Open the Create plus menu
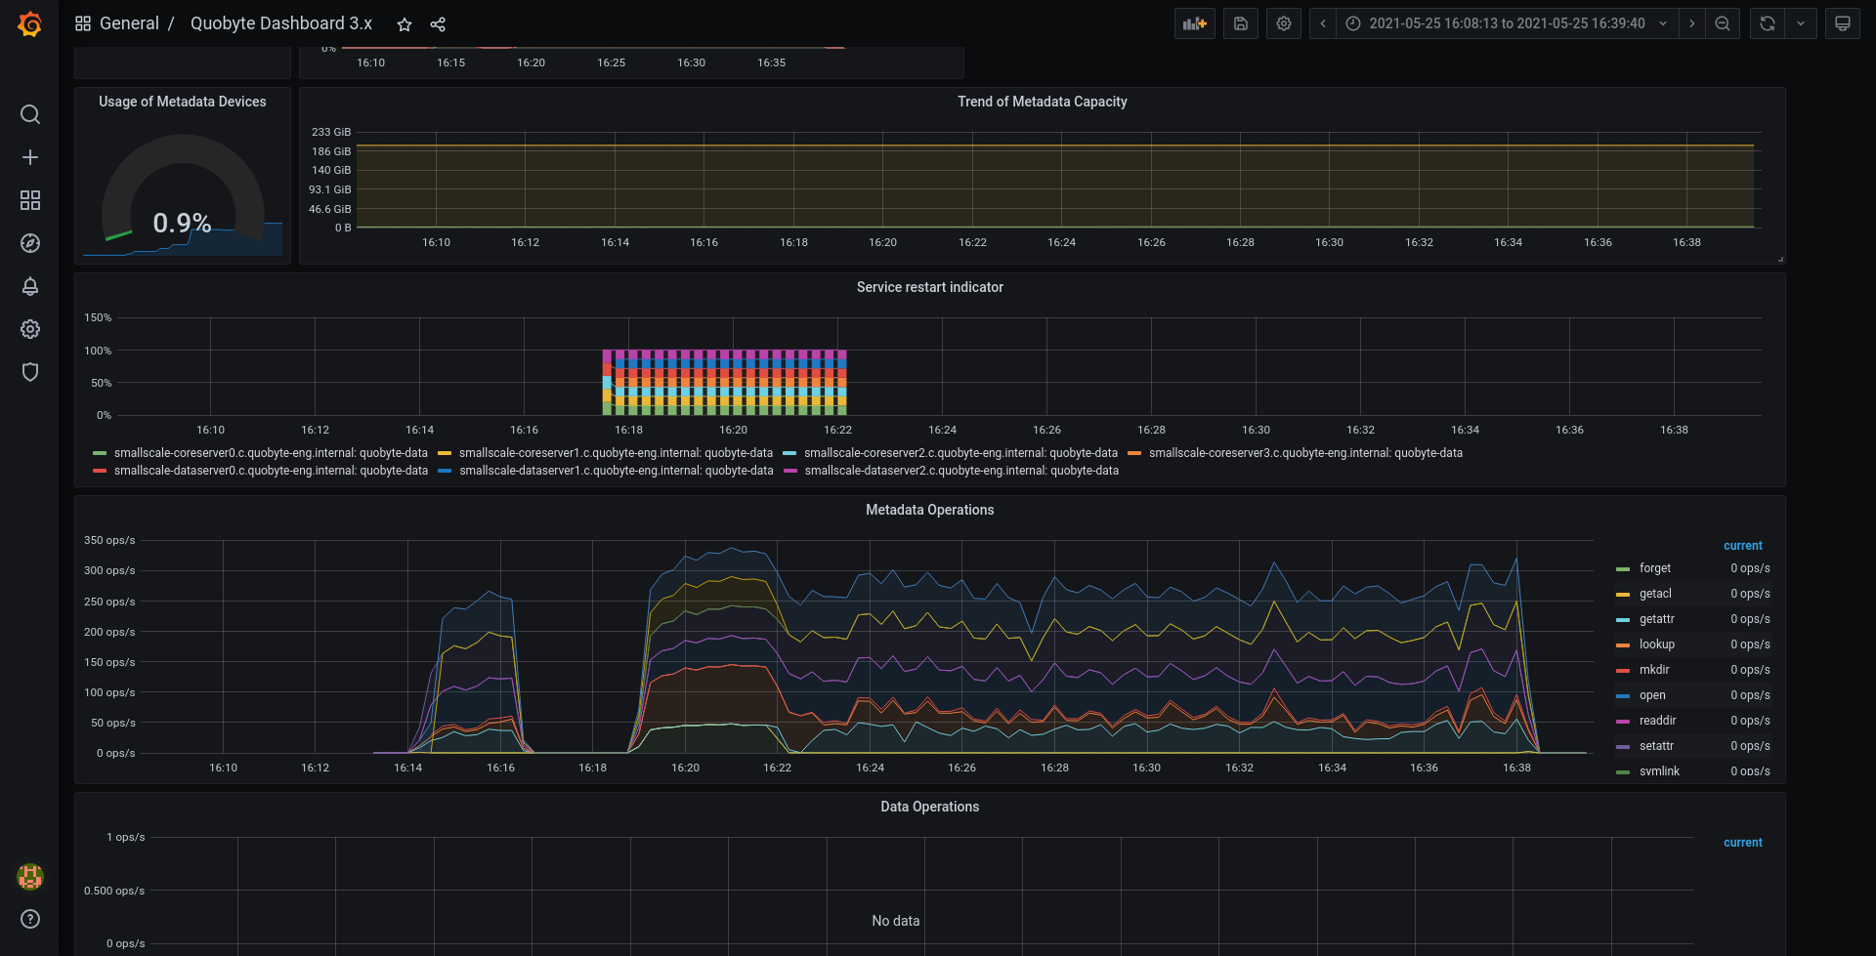 tap(30, 157)
